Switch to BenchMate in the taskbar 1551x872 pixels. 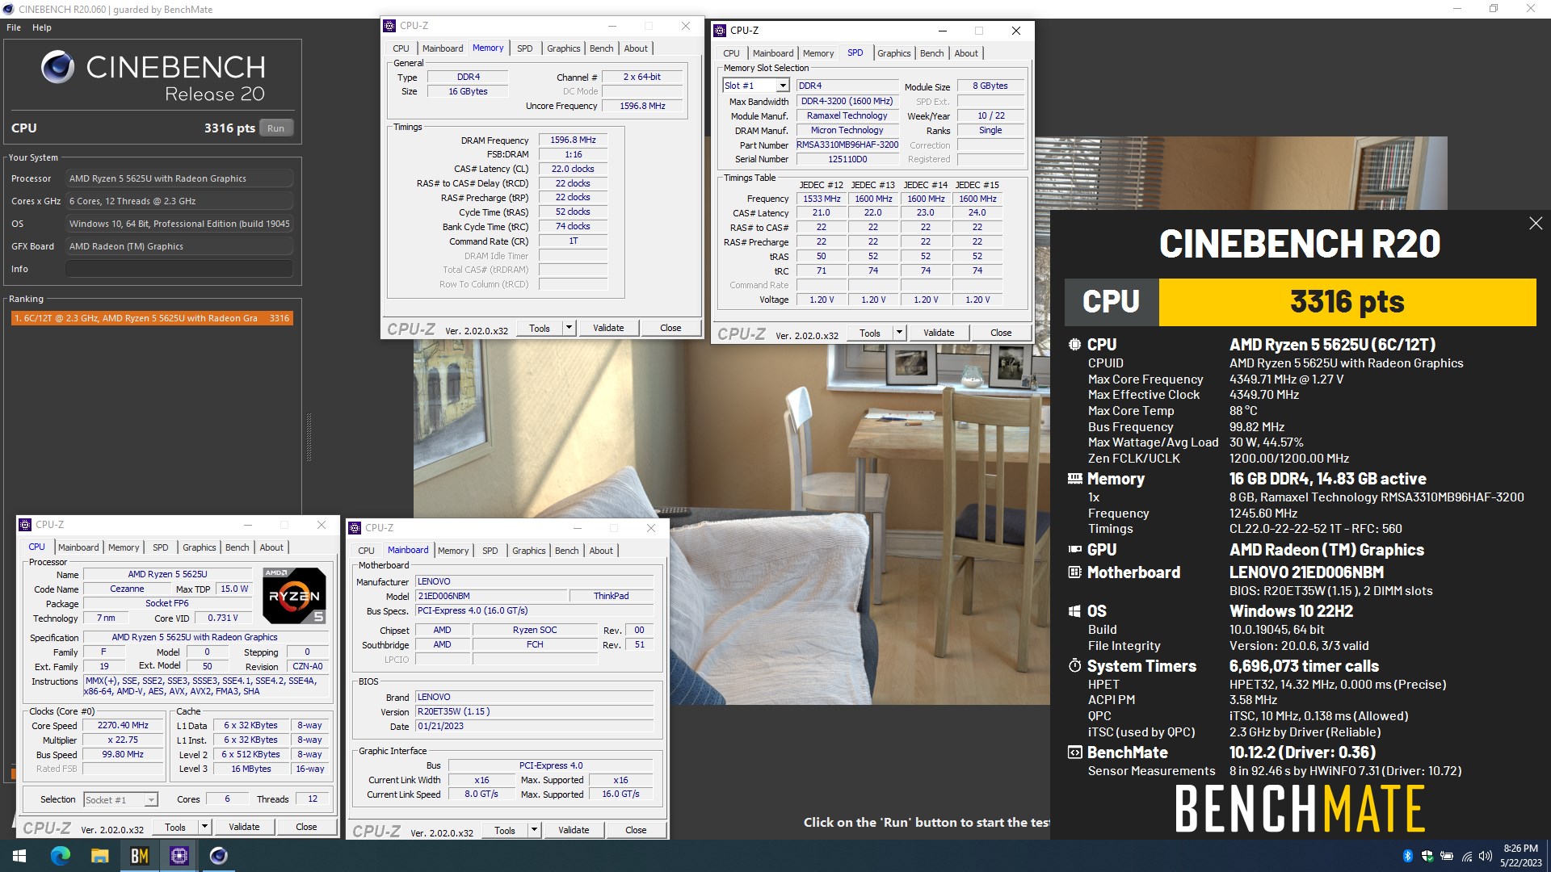pos(139,856)
